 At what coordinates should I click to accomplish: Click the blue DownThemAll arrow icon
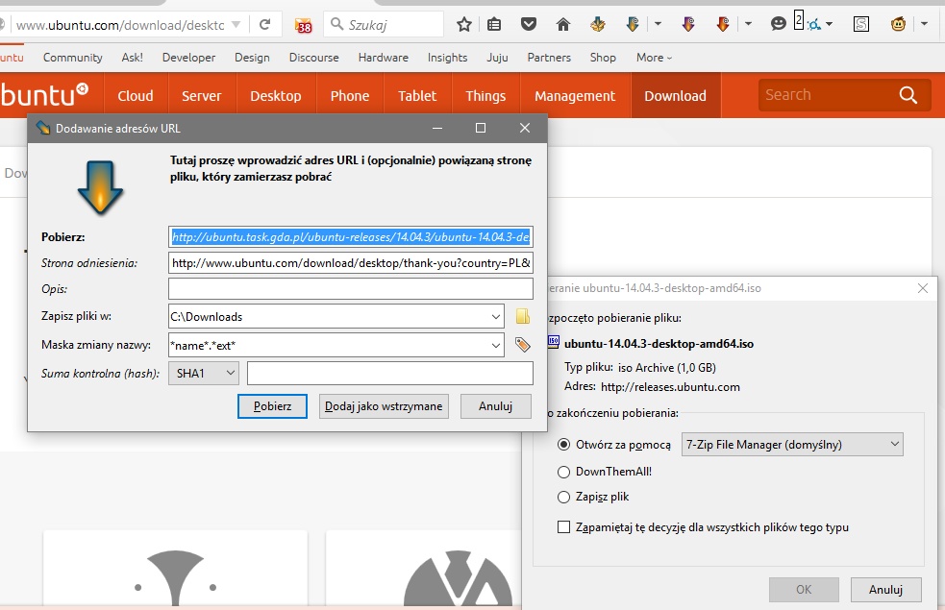[633, 25]
